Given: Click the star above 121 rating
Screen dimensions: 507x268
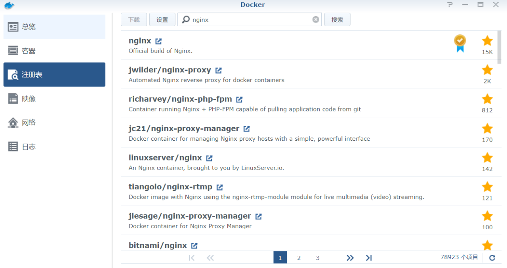Looking at the screenshot, I should click(x=487, y=187).
